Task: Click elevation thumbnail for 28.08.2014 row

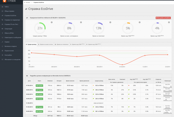Action: 168,90
